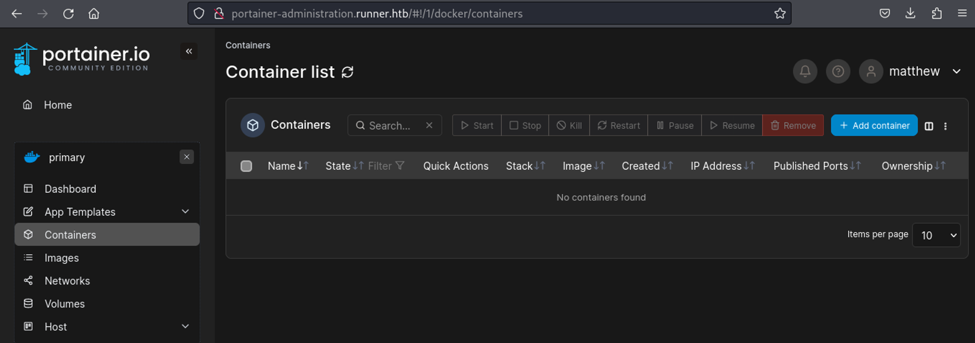The height and width of the screenshot is (343, 975).
Task: Expand the Host sidebar section
Action: [185, 326]
